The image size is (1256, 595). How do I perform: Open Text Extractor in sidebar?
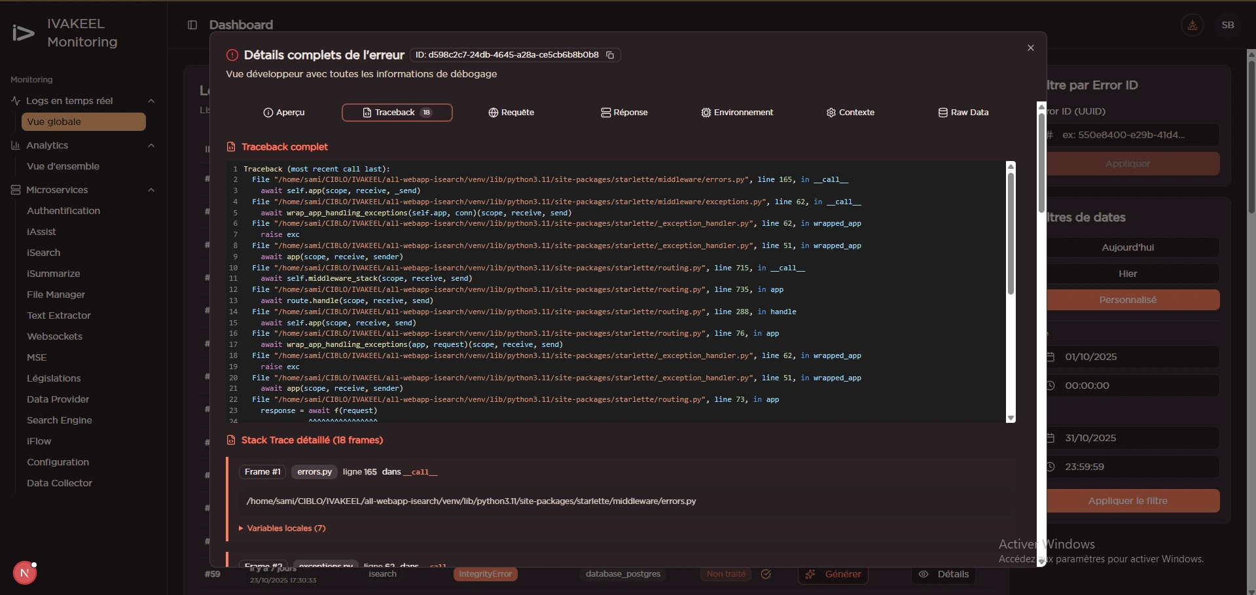tap(84, 316)
